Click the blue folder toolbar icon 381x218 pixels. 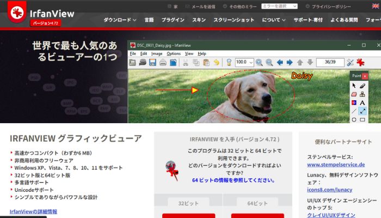click(173, 63)
